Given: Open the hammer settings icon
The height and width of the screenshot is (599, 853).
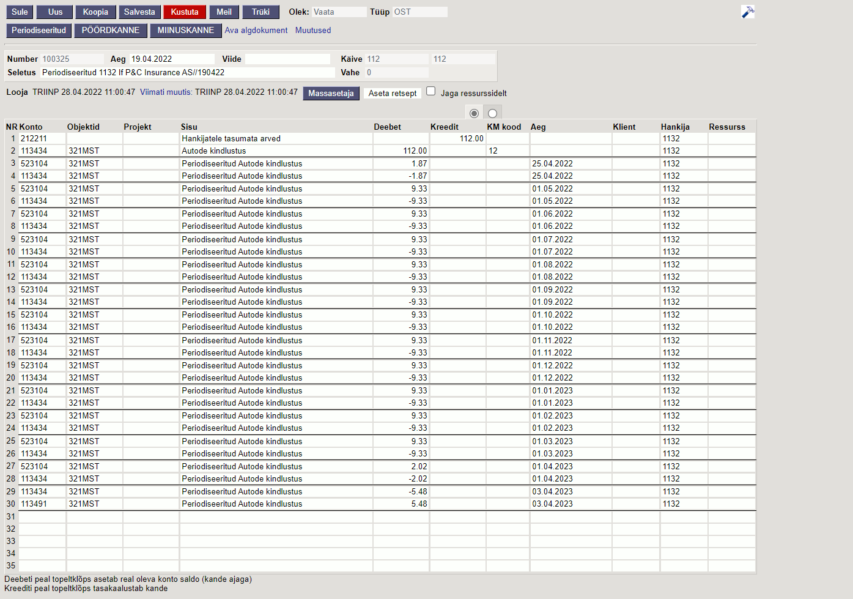Looking at the screenshot, I should click(x=747, y=12).
